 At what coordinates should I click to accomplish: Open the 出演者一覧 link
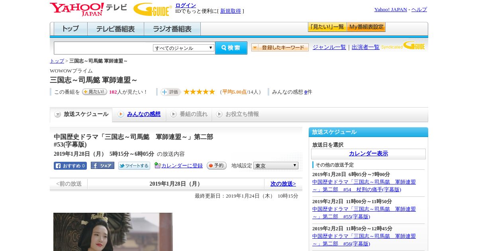coord(366,47)
